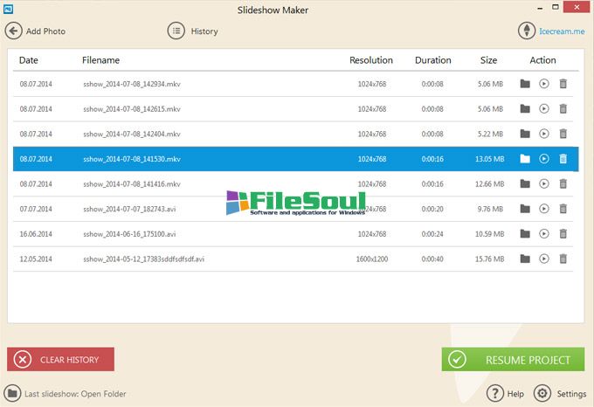594x407 pixels.
Task: Play the sshow_2014-07-08_142615.mkv slideshow
Action: coord(544,109)
